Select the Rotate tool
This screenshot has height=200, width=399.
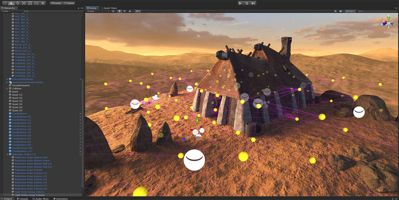click(18, 3)
